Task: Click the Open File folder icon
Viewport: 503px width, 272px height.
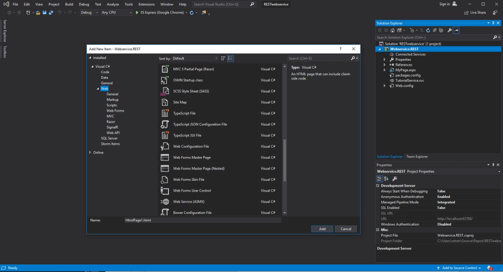Action: tap(38, 13)
